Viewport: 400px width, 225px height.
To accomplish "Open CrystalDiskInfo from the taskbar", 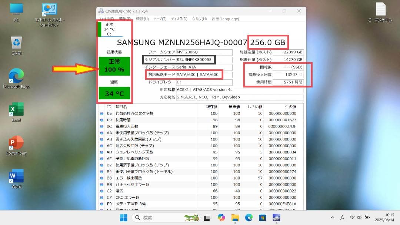I will tap(276, 218).
